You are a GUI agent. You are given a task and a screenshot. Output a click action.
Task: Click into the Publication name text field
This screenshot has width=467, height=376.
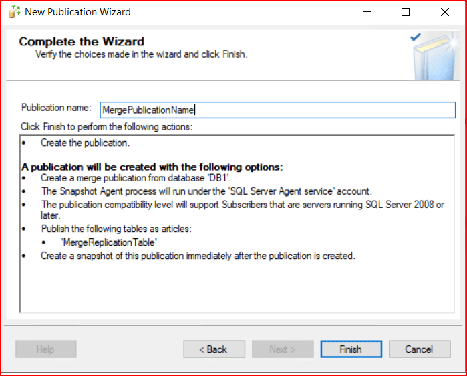(x=277, y=110)
